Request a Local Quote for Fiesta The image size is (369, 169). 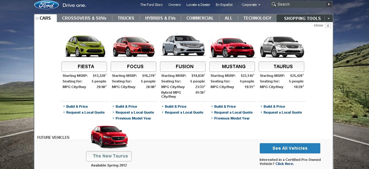click(86, 112)
